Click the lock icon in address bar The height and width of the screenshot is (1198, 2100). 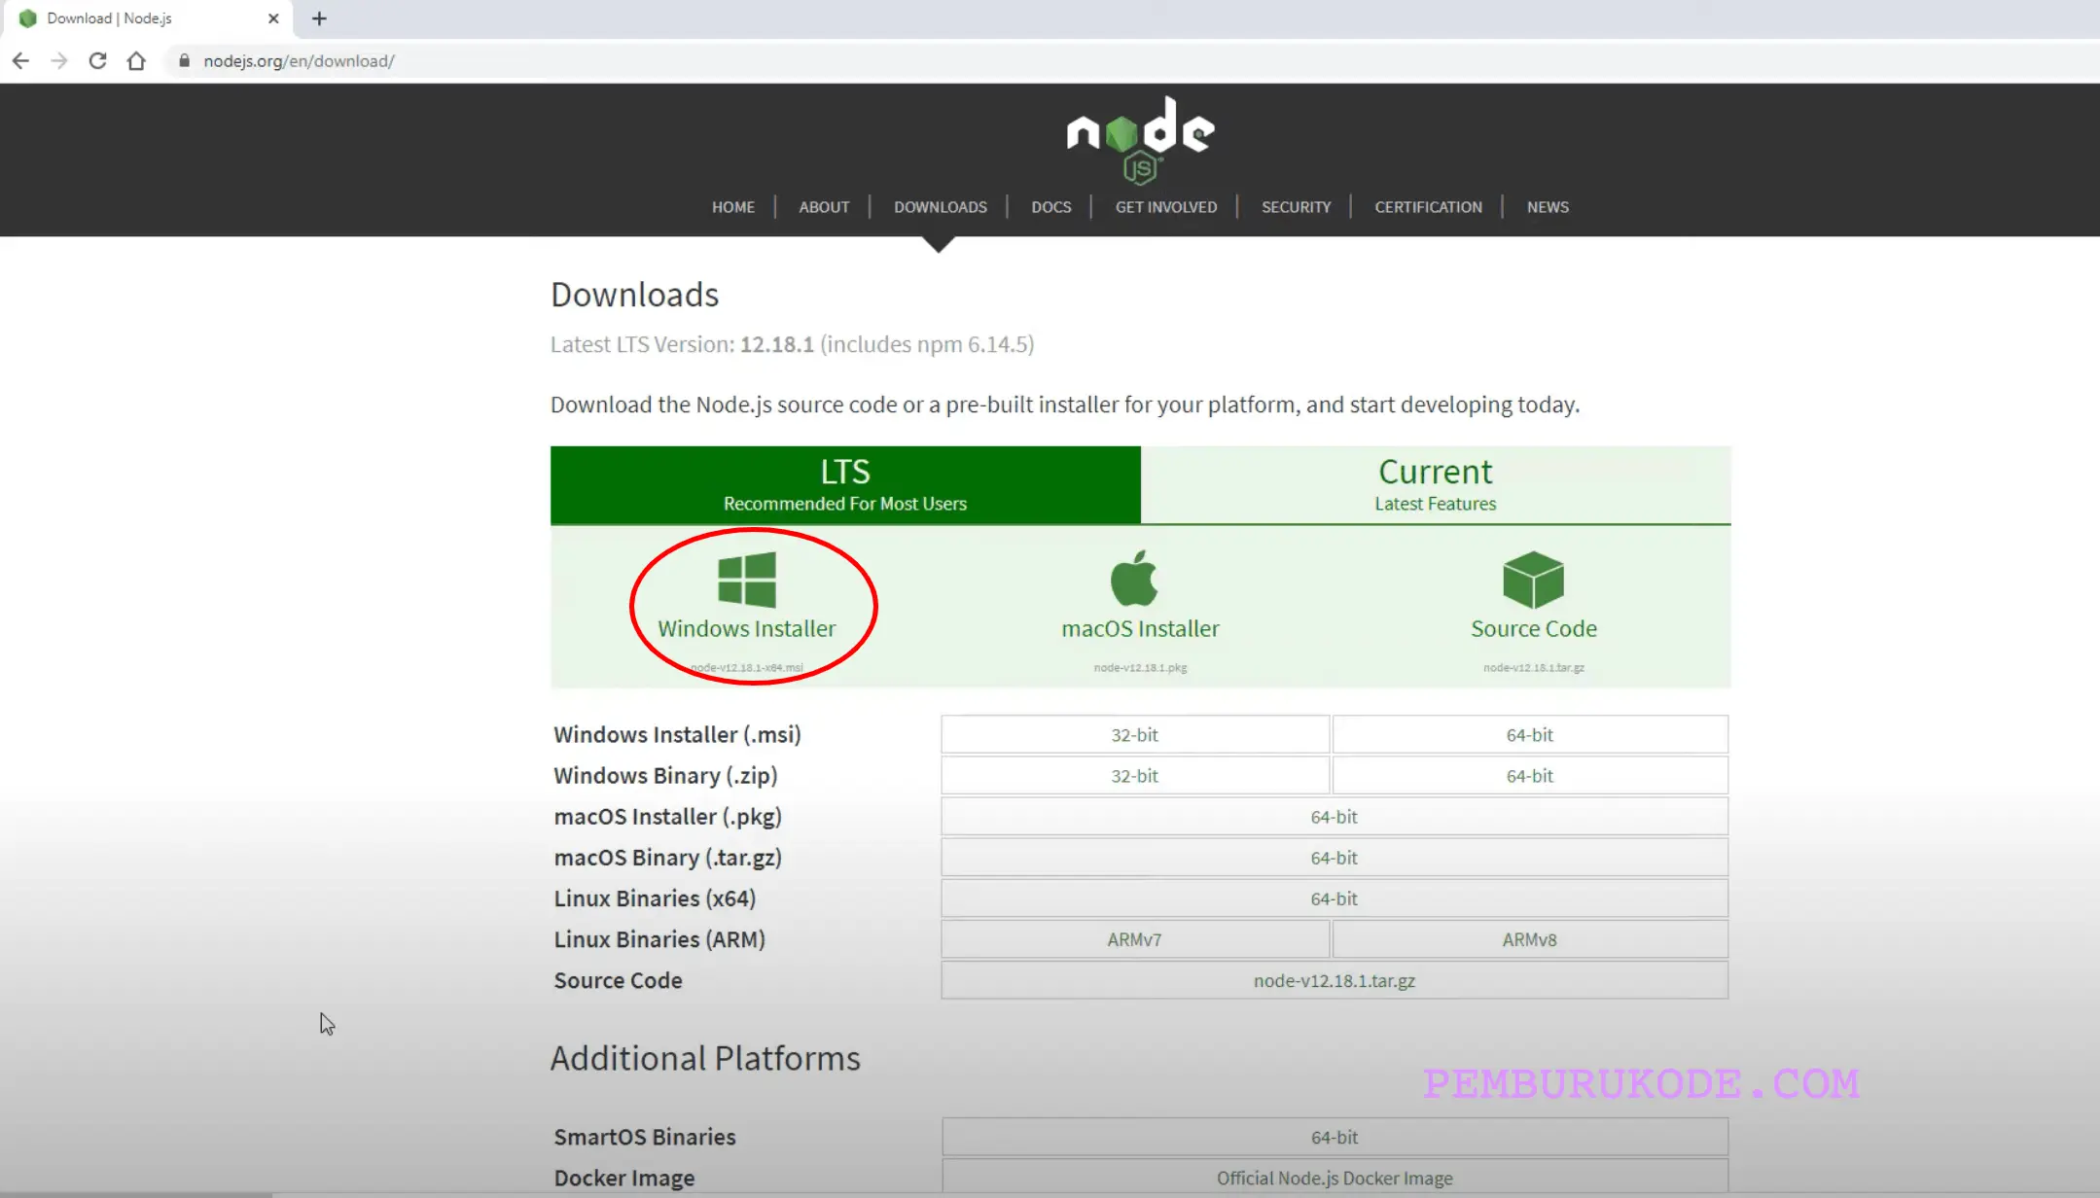click(184, 61)
